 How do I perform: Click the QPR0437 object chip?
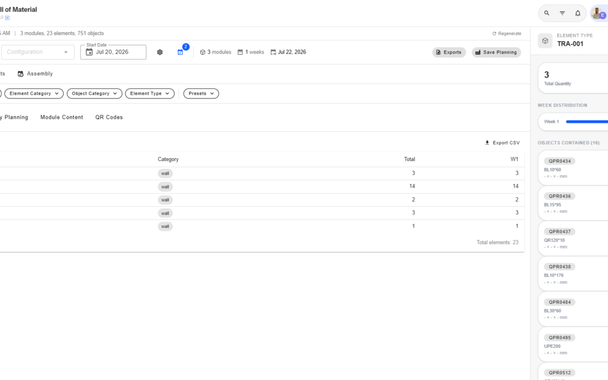coord(560,231)
